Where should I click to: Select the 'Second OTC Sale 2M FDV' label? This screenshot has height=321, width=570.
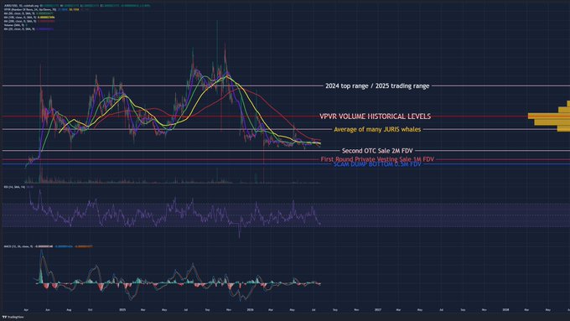(377, 151)
